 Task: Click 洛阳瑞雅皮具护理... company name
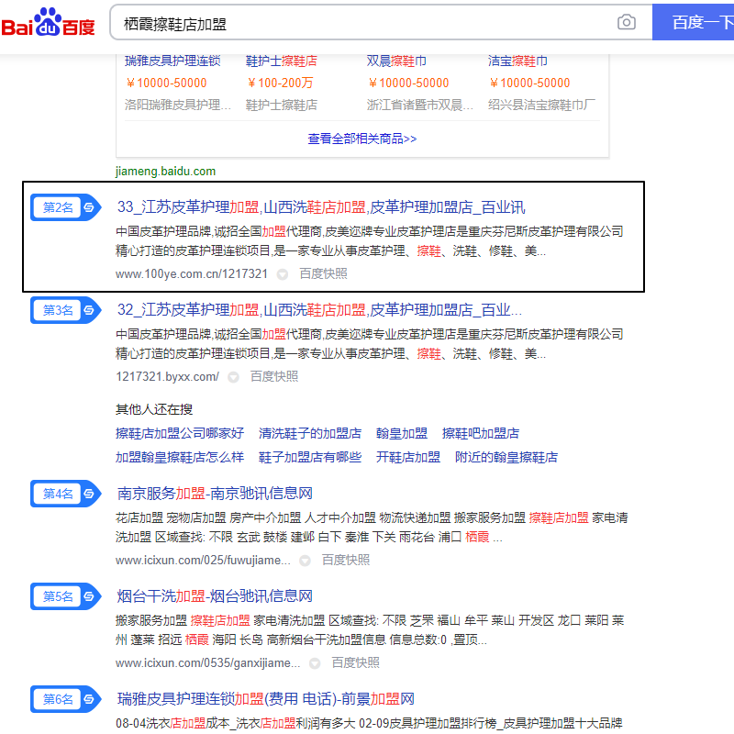[178, 105]
